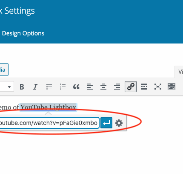Click the YouTube URL input field
The height and width of the screenshot is (174, 183).
tap(49, 123)
